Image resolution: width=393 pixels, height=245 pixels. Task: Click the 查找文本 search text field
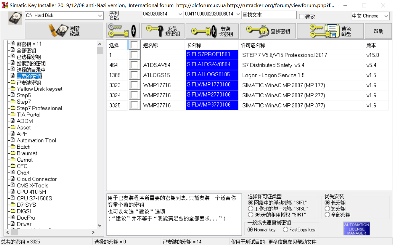269,15
